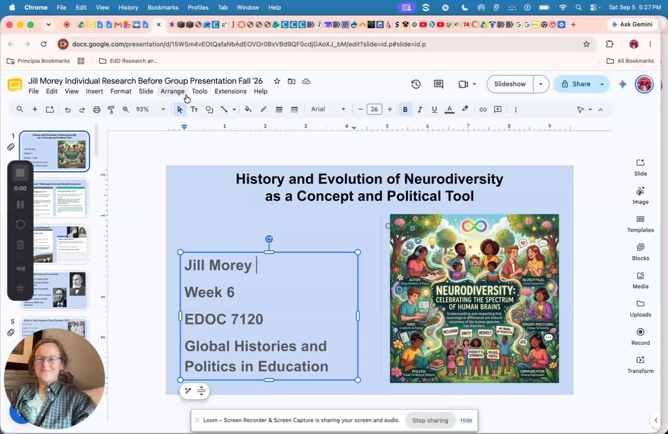Click the Hide link in Loom bar
The height and width of the screenshot is (434, 668).
coord(466,420)
